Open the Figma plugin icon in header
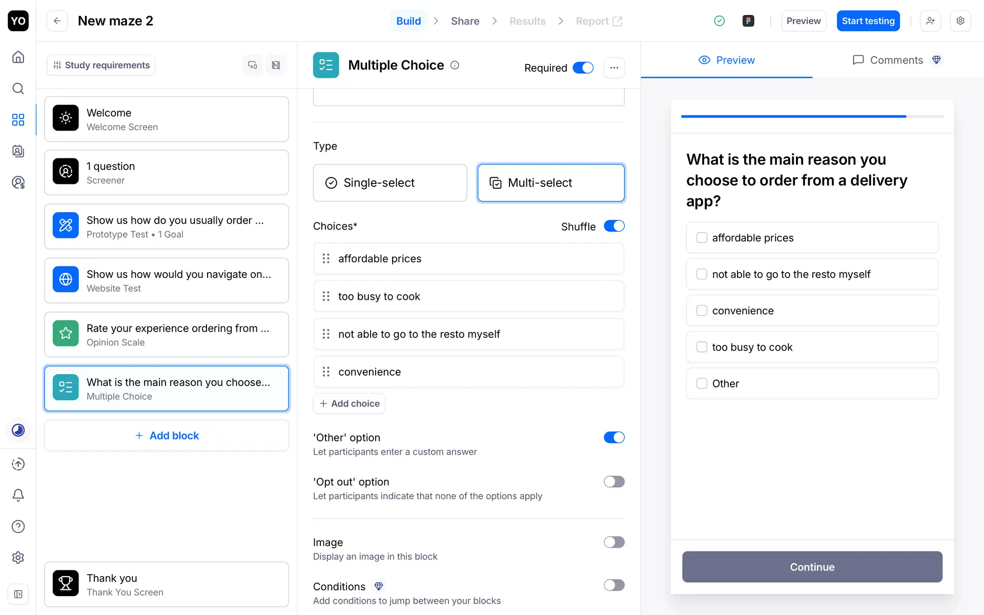984x615 pixels. point(748,21)
